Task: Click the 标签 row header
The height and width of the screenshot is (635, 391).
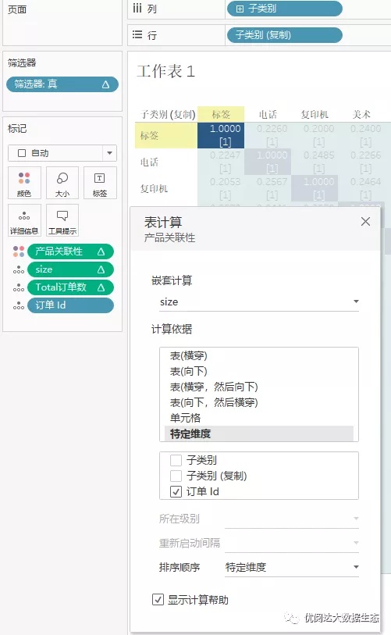Action: (x=166, y=135)
